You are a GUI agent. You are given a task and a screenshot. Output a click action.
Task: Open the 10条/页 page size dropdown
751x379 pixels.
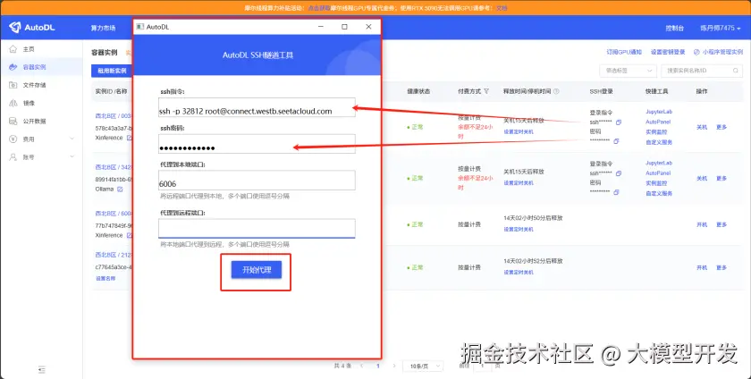(423, 366)
